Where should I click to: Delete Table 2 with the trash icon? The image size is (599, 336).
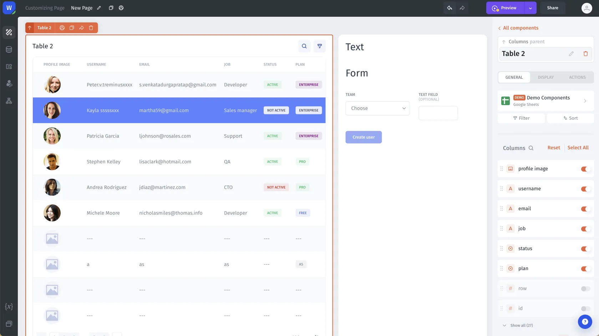coord(91,27)
